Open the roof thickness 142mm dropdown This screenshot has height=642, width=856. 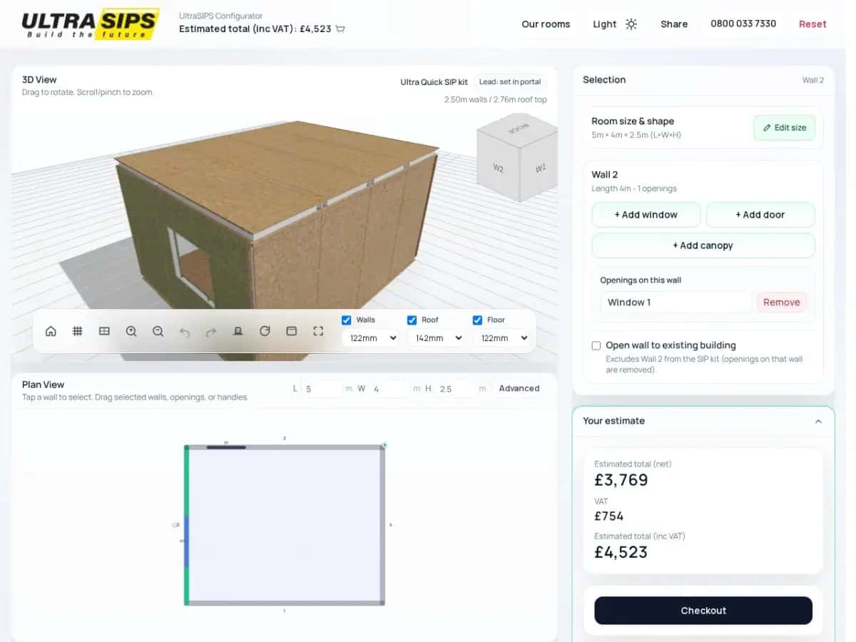click(x=436, y=337)
